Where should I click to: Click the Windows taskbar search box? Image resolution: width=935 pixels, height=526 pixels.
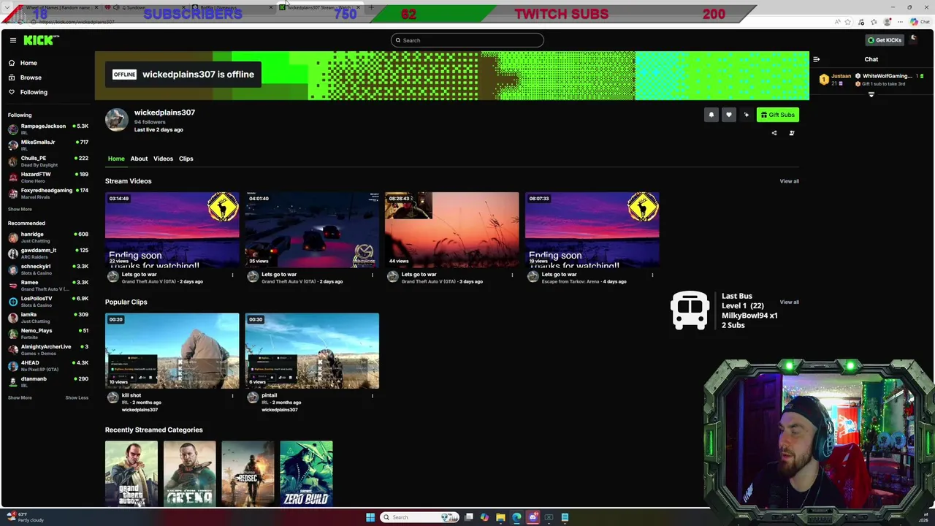click(x=420, y=517)
